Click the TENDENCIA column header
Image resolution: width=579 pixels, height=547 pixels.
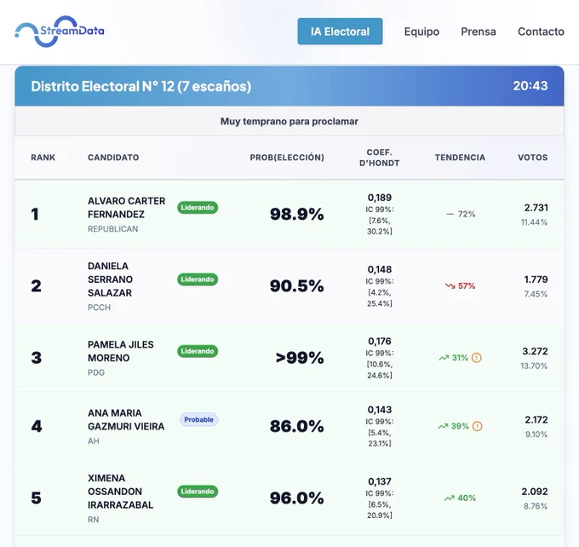click(x=460, y=158)
